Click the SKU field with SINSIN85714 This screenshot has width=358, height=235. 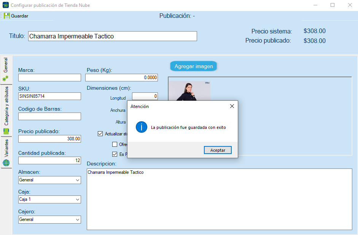(x=49, y=96)
